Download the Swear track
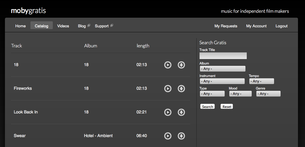Viewport: 305px width, 147px height. 181,136
